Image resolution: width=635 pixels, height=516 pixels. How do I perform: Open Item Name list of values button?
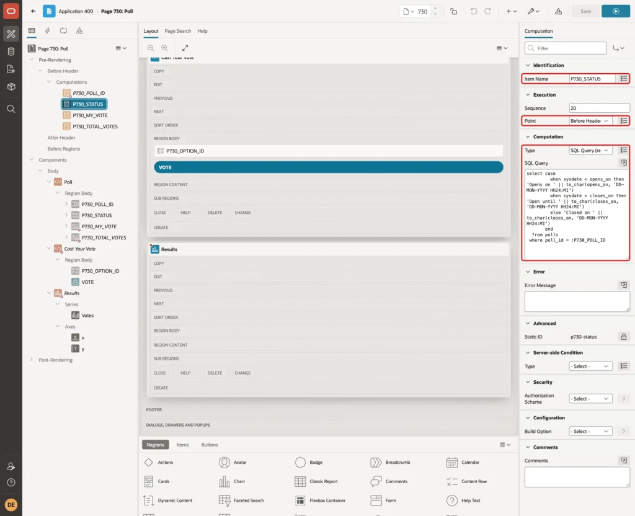click(x=624, y=79)
